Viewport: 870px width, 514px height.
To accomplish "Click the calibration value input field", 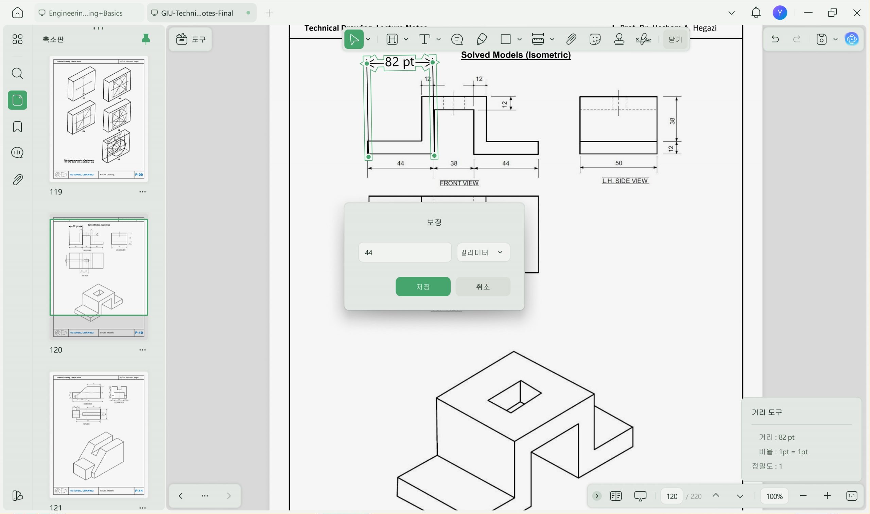I will point(405,252).
